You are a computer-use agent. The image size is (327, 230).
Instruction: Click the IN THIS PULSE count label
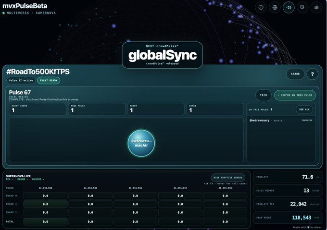(261, 109)
